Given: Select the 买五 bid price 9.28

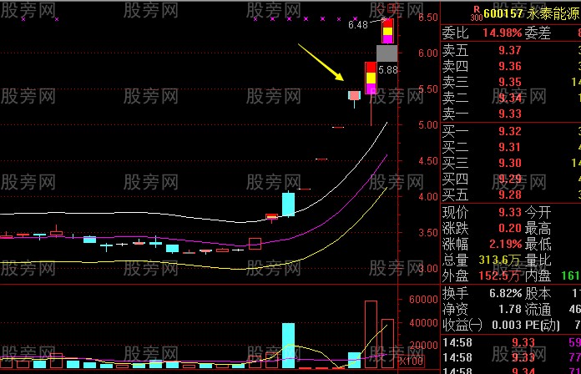Looking at the screenshot, I should (510, 195).
